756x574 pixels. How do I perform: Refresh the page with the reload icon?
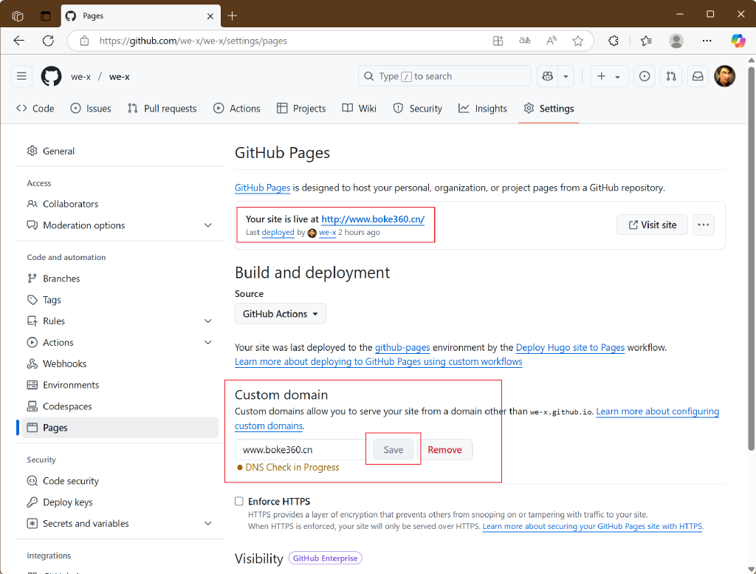[48, 41]
